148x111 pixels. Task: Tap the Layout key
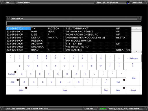[x=134, y=90]
